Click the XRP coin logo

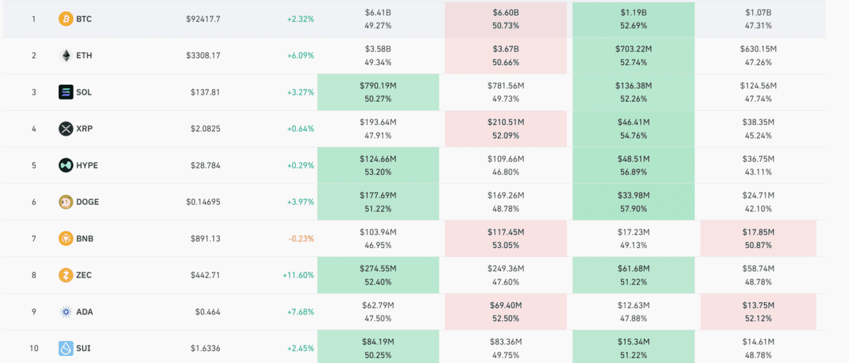tap(65, 129)
